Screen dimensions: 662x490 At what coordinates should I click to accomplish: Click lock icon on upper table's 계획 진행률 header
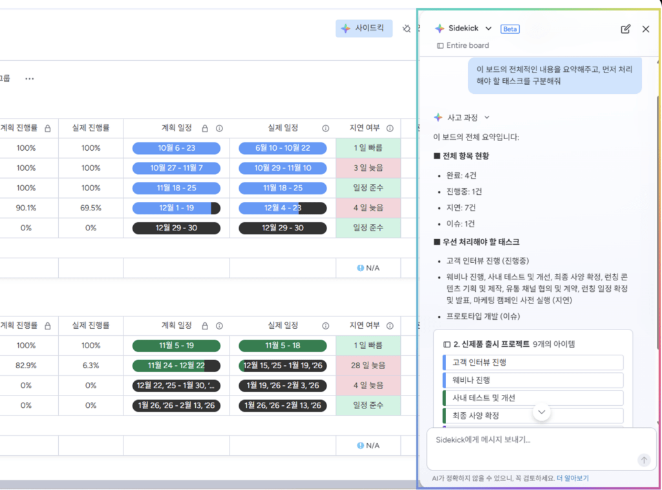47,128
